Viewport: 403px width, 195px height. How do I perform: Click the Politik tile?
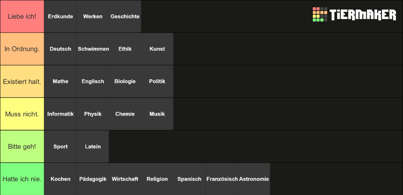157,81
